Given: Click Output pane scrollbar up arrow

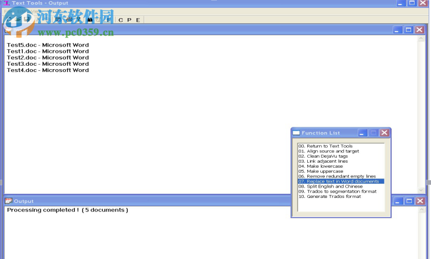Looking at the screenshot, I should [x=421, y=210].
